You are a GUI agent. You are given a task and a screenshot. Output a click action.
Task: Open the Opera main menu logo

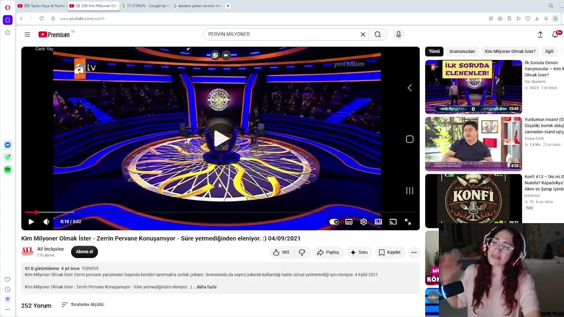[x=7, y=7]
